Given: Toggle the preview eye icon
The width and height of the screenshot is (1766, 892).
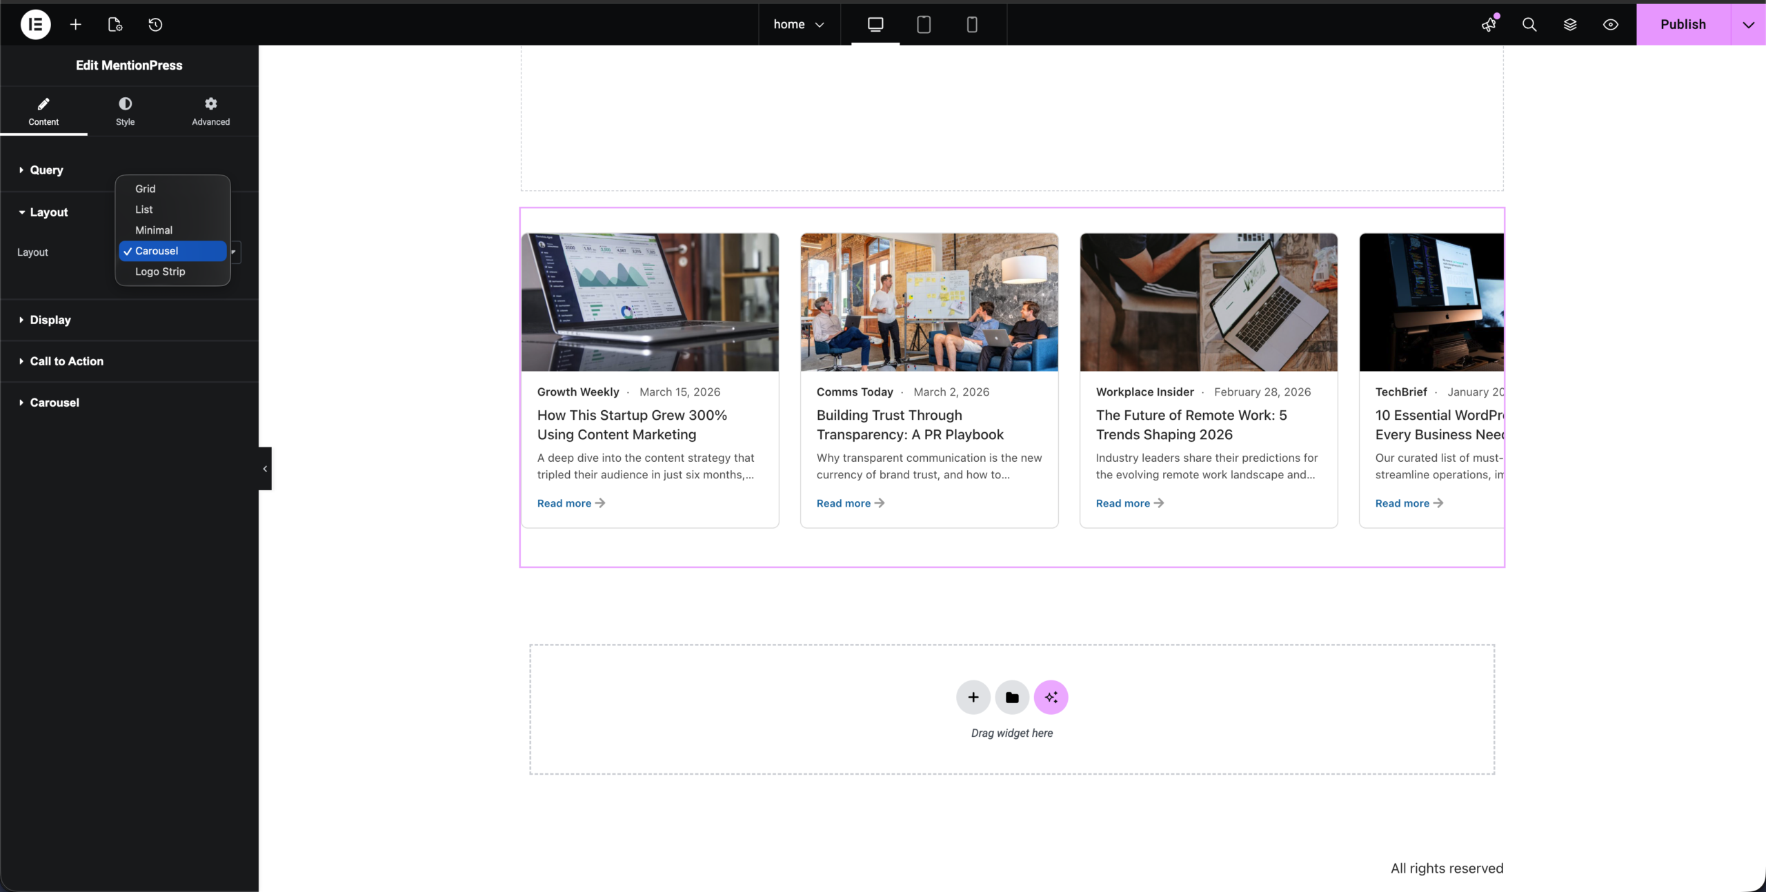Looking at the screenshot, I should tap(1610, 25).
